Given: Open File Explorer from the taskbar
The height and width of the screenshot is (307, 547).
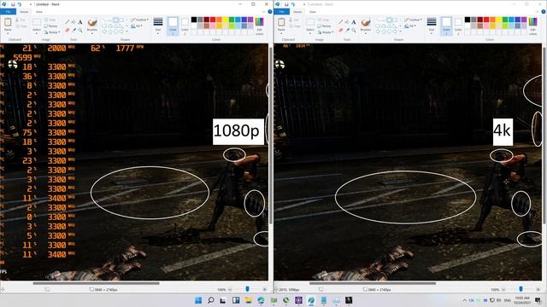Looking at the screenshot, I should [249, 300].
